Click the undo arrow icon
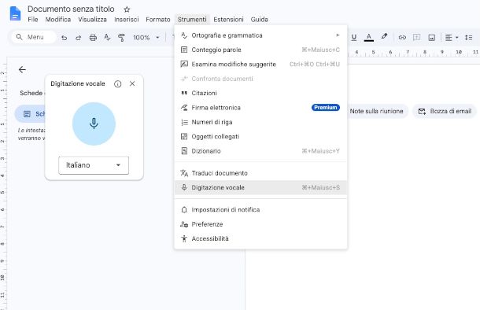This screenshot has width=480, height=310. [64, 38]
